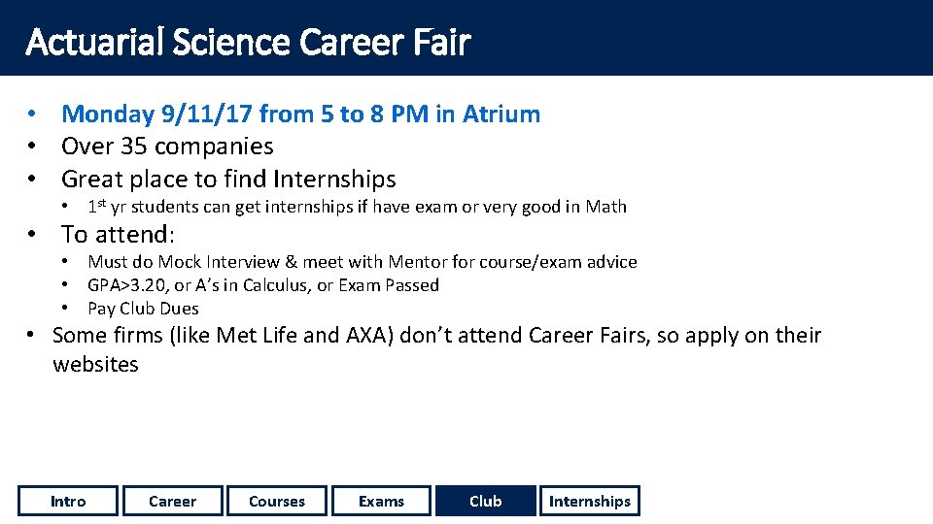Click the Actuarial Science Career Fair title

click(248, 42)
